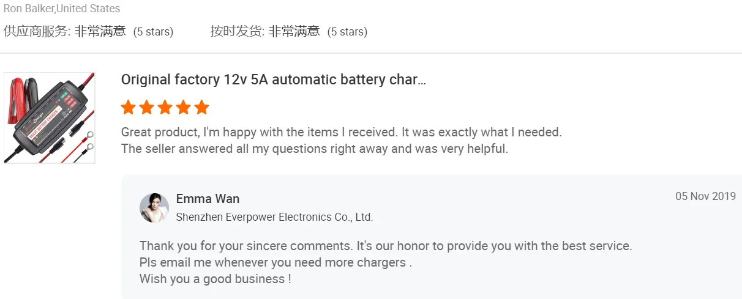Click the Shenzhen Everpower Electronics company name
Image resolution: width=742 pixels, height=299 pixels.
pos(274,217)
